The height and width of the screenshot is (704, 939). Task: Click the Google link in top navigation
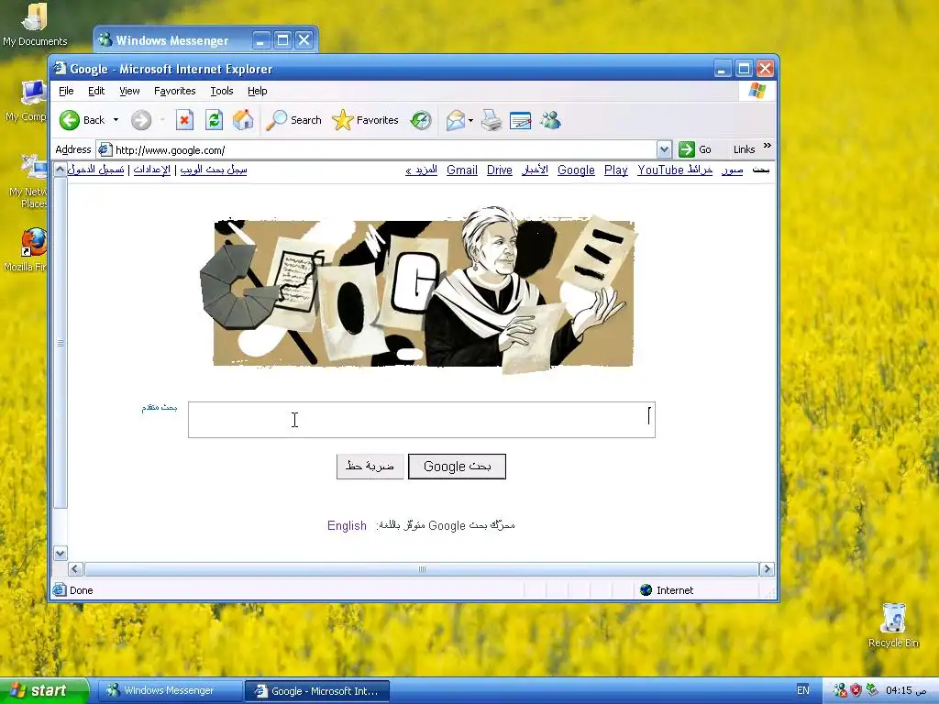click(576, 170)
